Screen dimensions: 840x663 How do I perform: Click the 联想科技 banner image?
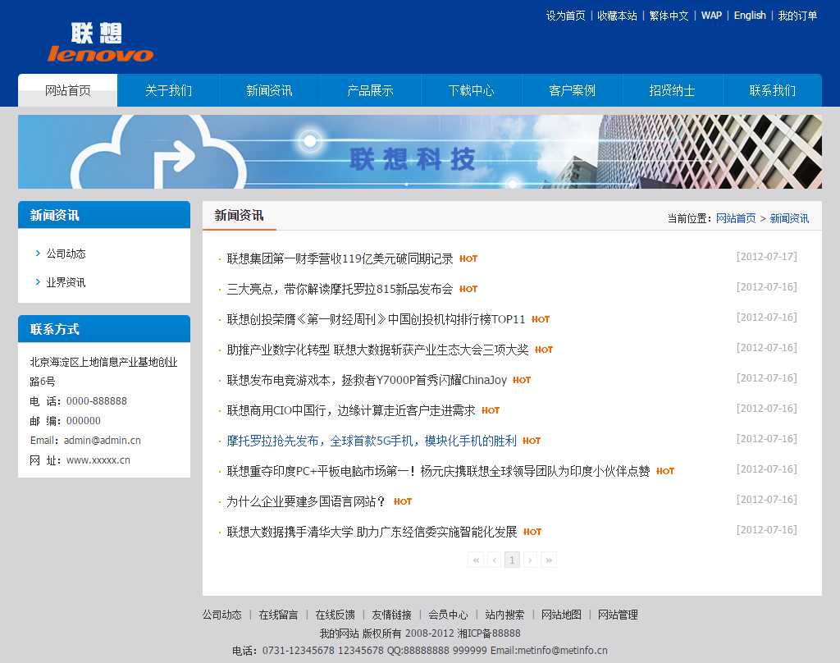point(419,152)
